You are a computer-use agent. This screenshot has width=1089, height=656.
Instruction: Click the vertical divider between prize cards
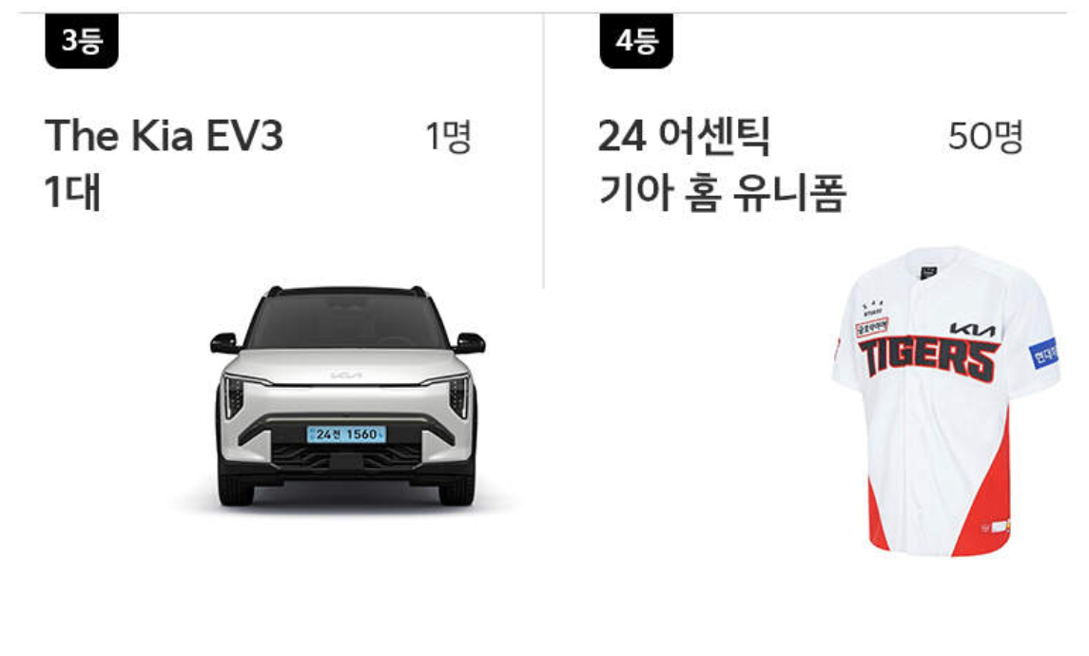coord(543,150)
